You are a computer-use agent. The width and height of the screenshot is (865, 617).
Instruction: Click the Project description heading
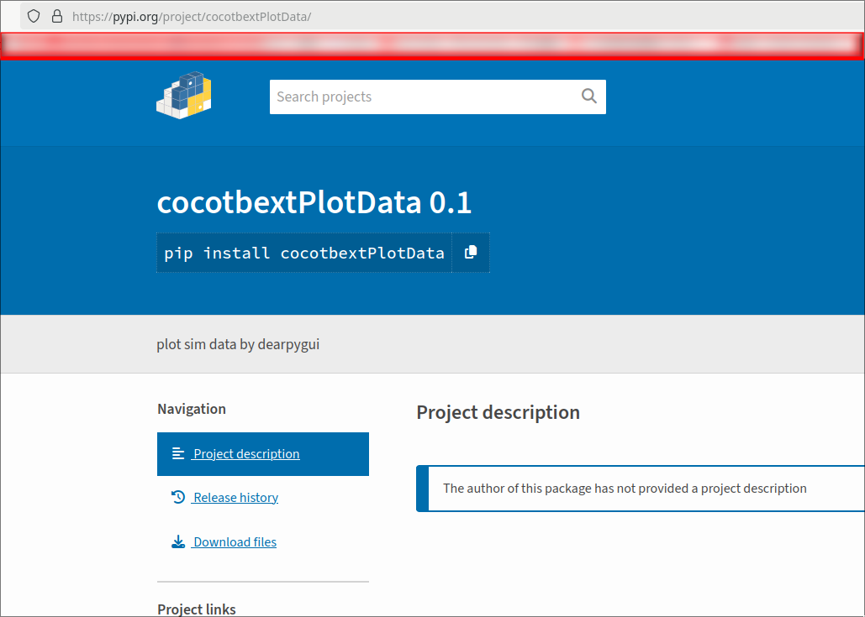click(x=498, y=412)
